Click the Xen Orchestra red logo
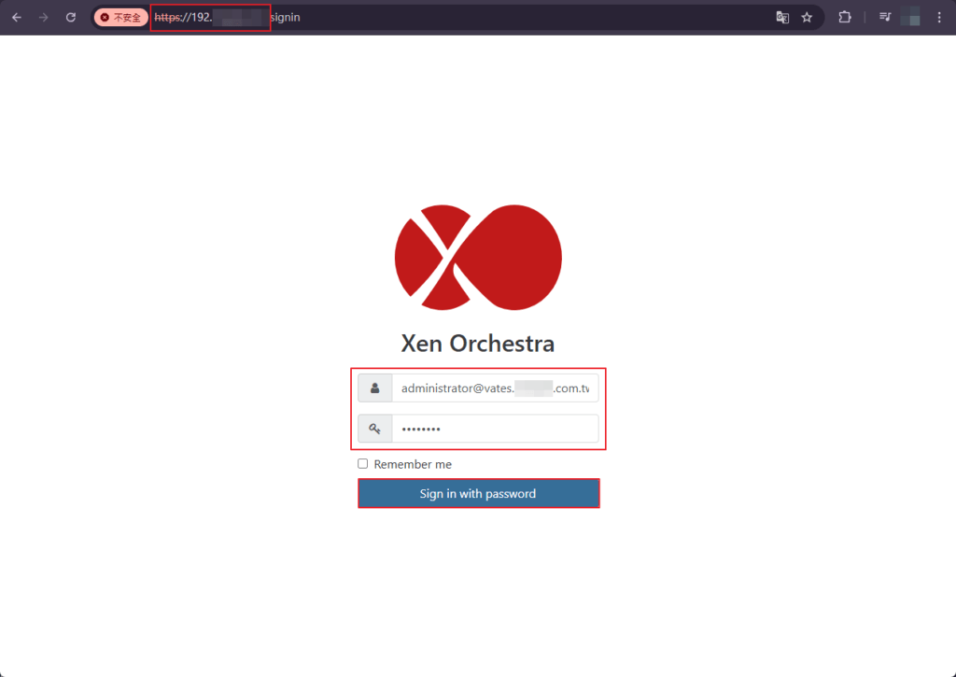 point(478,258)
